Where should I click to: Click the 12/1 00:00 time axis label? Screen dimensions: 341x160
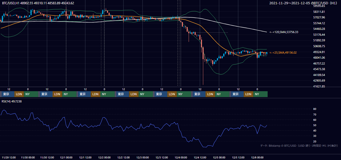click(66, 157)
